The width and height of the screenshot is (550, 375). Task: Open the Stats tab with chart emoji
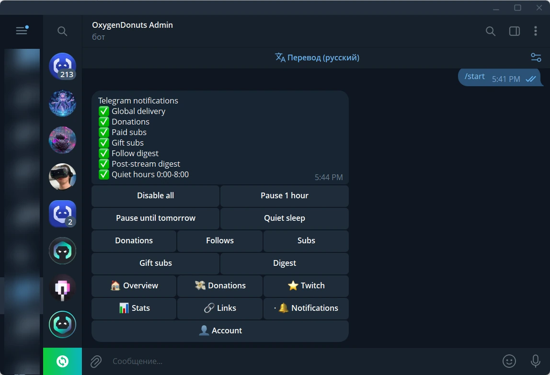coord(134,308)
